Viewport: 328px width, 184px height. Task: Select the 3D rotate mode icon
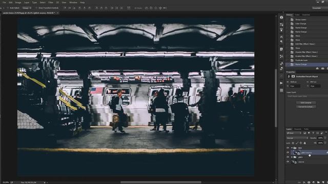[147, 8]
